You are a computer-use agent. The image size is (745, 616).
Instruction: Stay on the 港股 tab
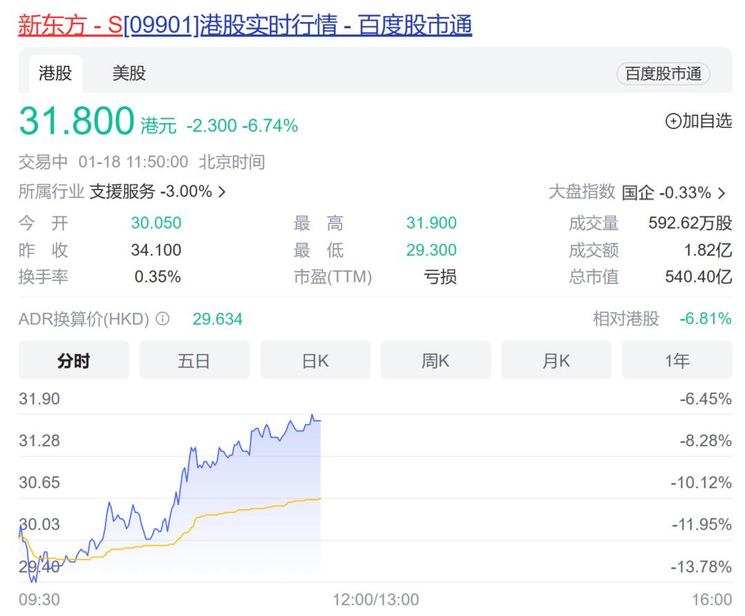pos(55,74)
